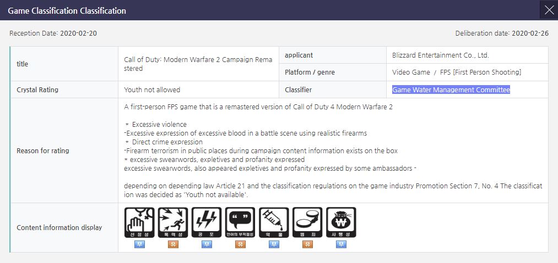Click the drugs icon with syringe

pos(274,222)
